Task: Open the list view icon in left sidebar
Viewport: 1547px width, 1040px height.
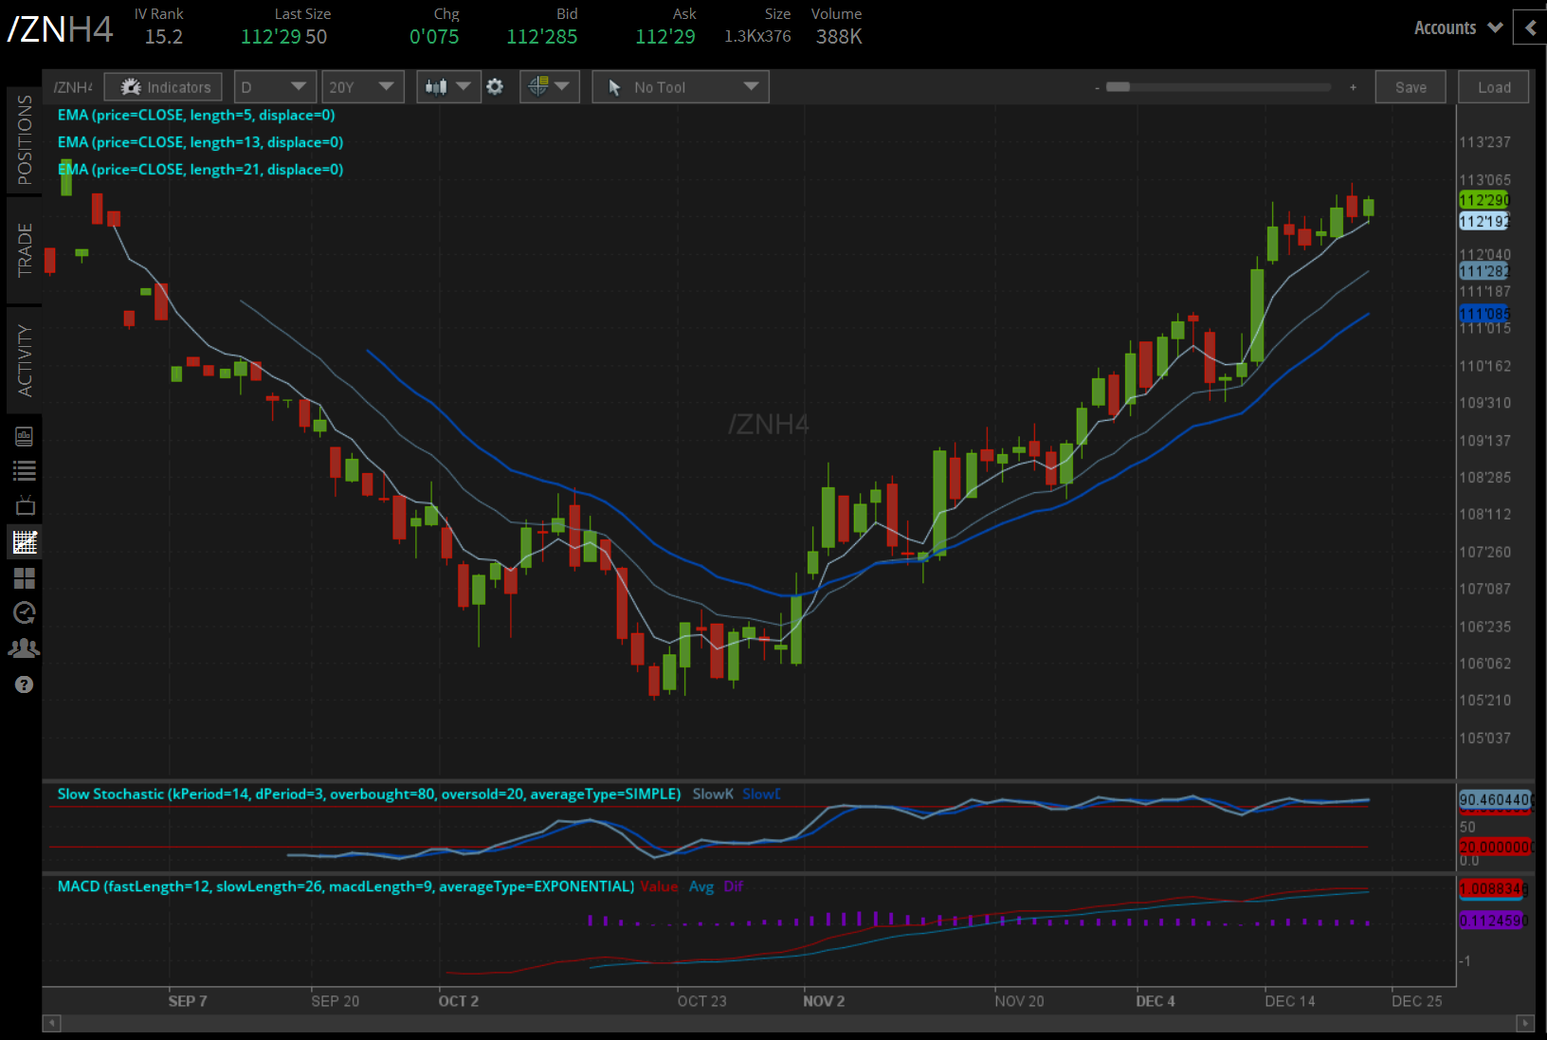Action: click(25, 469)
